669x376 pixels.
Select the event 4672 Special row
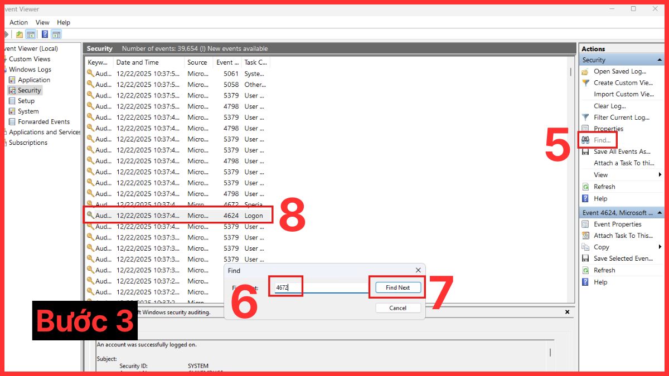pyautogui.click(x=177, y=205)
